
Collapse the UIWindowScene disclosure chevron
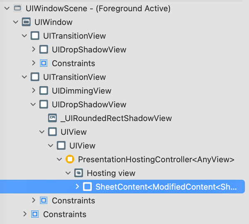tap(7, 8)
